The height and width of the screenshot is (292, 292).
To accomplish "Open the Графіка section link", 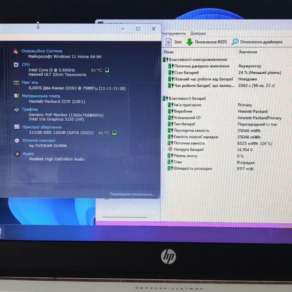I will (30, 109).
